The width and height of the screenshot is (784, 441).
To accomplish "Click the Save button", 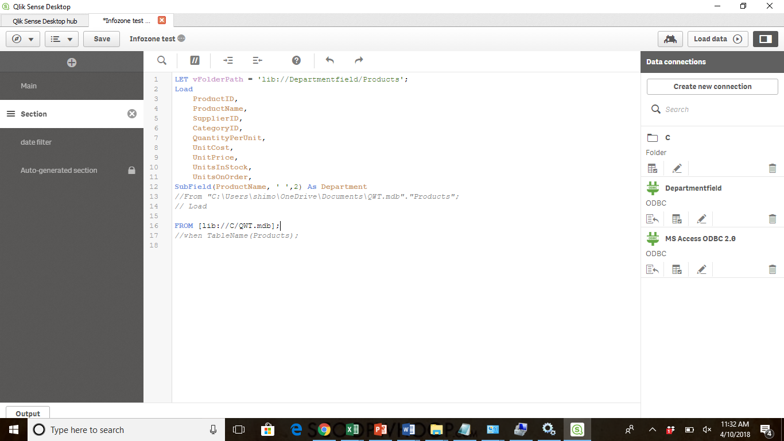I will click(102, 39).
